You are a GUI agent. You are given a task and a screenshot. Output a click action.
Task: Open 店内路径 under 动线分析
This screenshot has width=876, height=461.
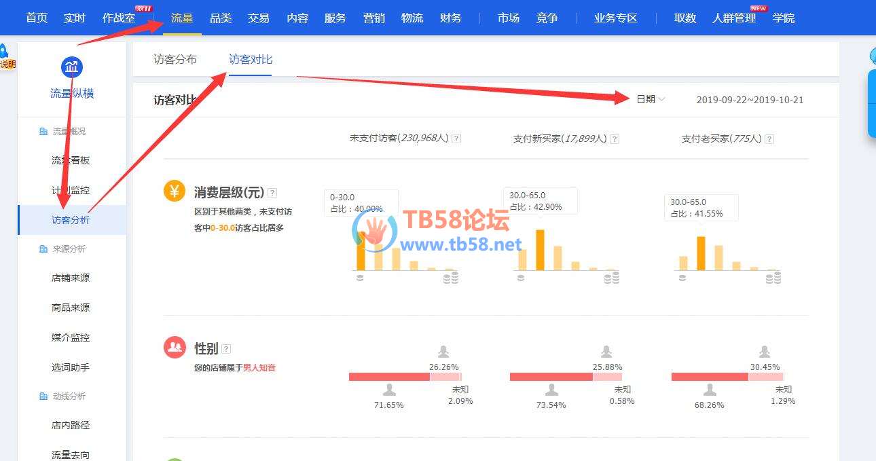click(71, 425)
